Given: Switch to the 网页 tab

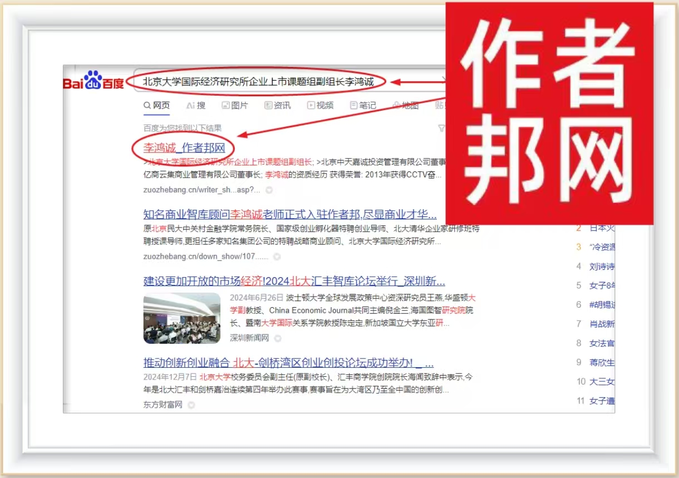Looking at the screenshot, I should 157,105.
